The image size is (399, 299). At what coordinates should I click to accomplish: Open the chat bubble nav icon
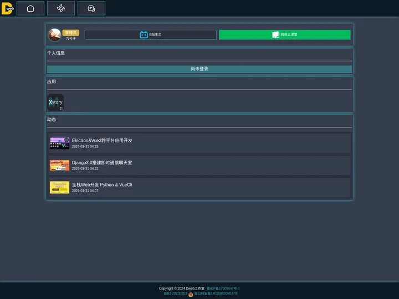pyautogui.click(x=91, y=8)
